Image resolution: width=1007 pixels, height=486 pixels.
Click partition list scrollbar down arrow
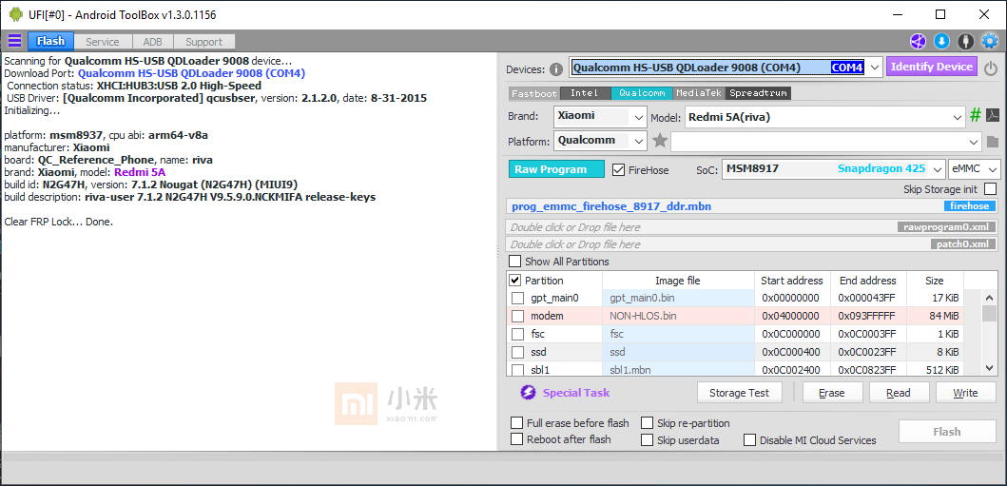click(x=990, y=368)
